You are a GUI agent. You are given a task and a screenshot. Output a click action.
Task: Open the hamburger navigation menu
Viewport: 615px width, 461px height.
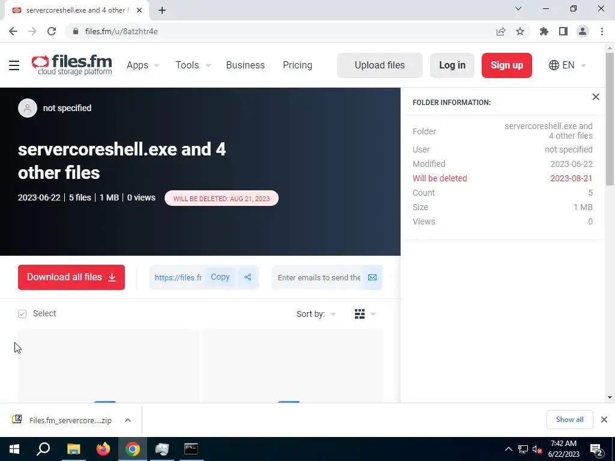coord(14,65)
